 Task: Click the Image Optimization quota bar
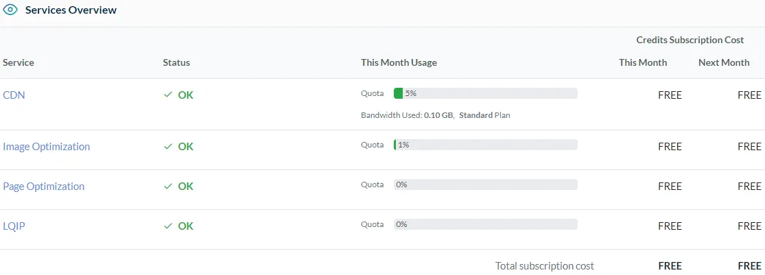click(485, 145)
